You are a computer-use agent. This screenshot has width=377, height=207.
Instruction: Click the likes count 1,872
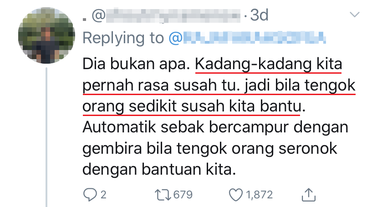click(259, 195)
